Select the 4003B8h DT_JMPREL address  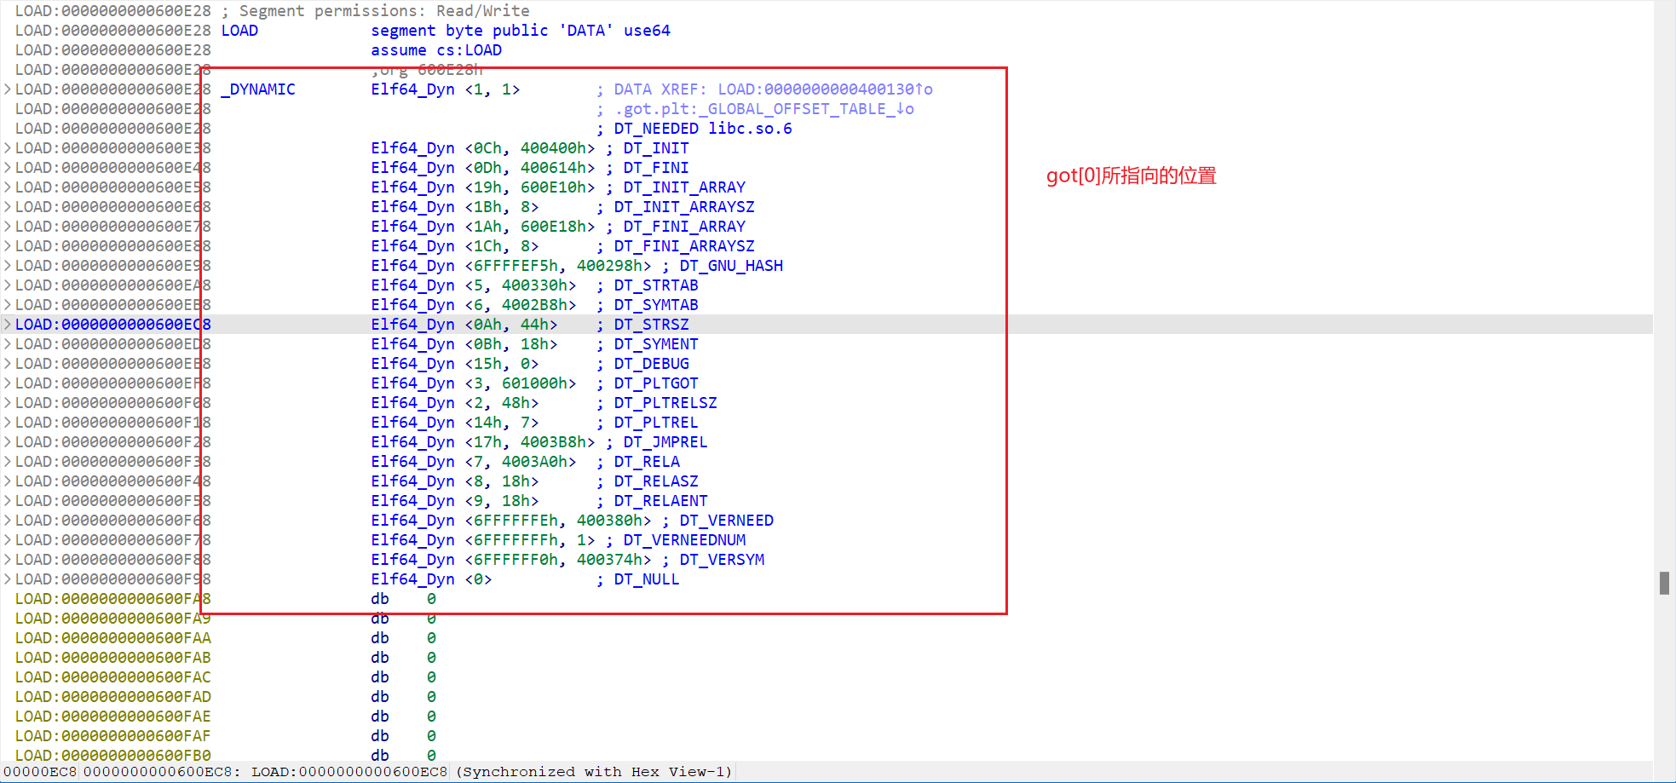[x=556, y=442]
